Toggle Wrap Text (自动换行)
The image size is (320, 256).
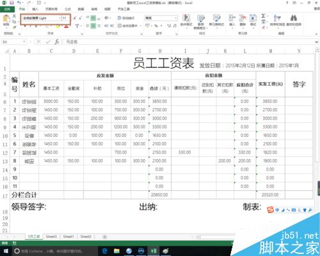click(126, 18)
